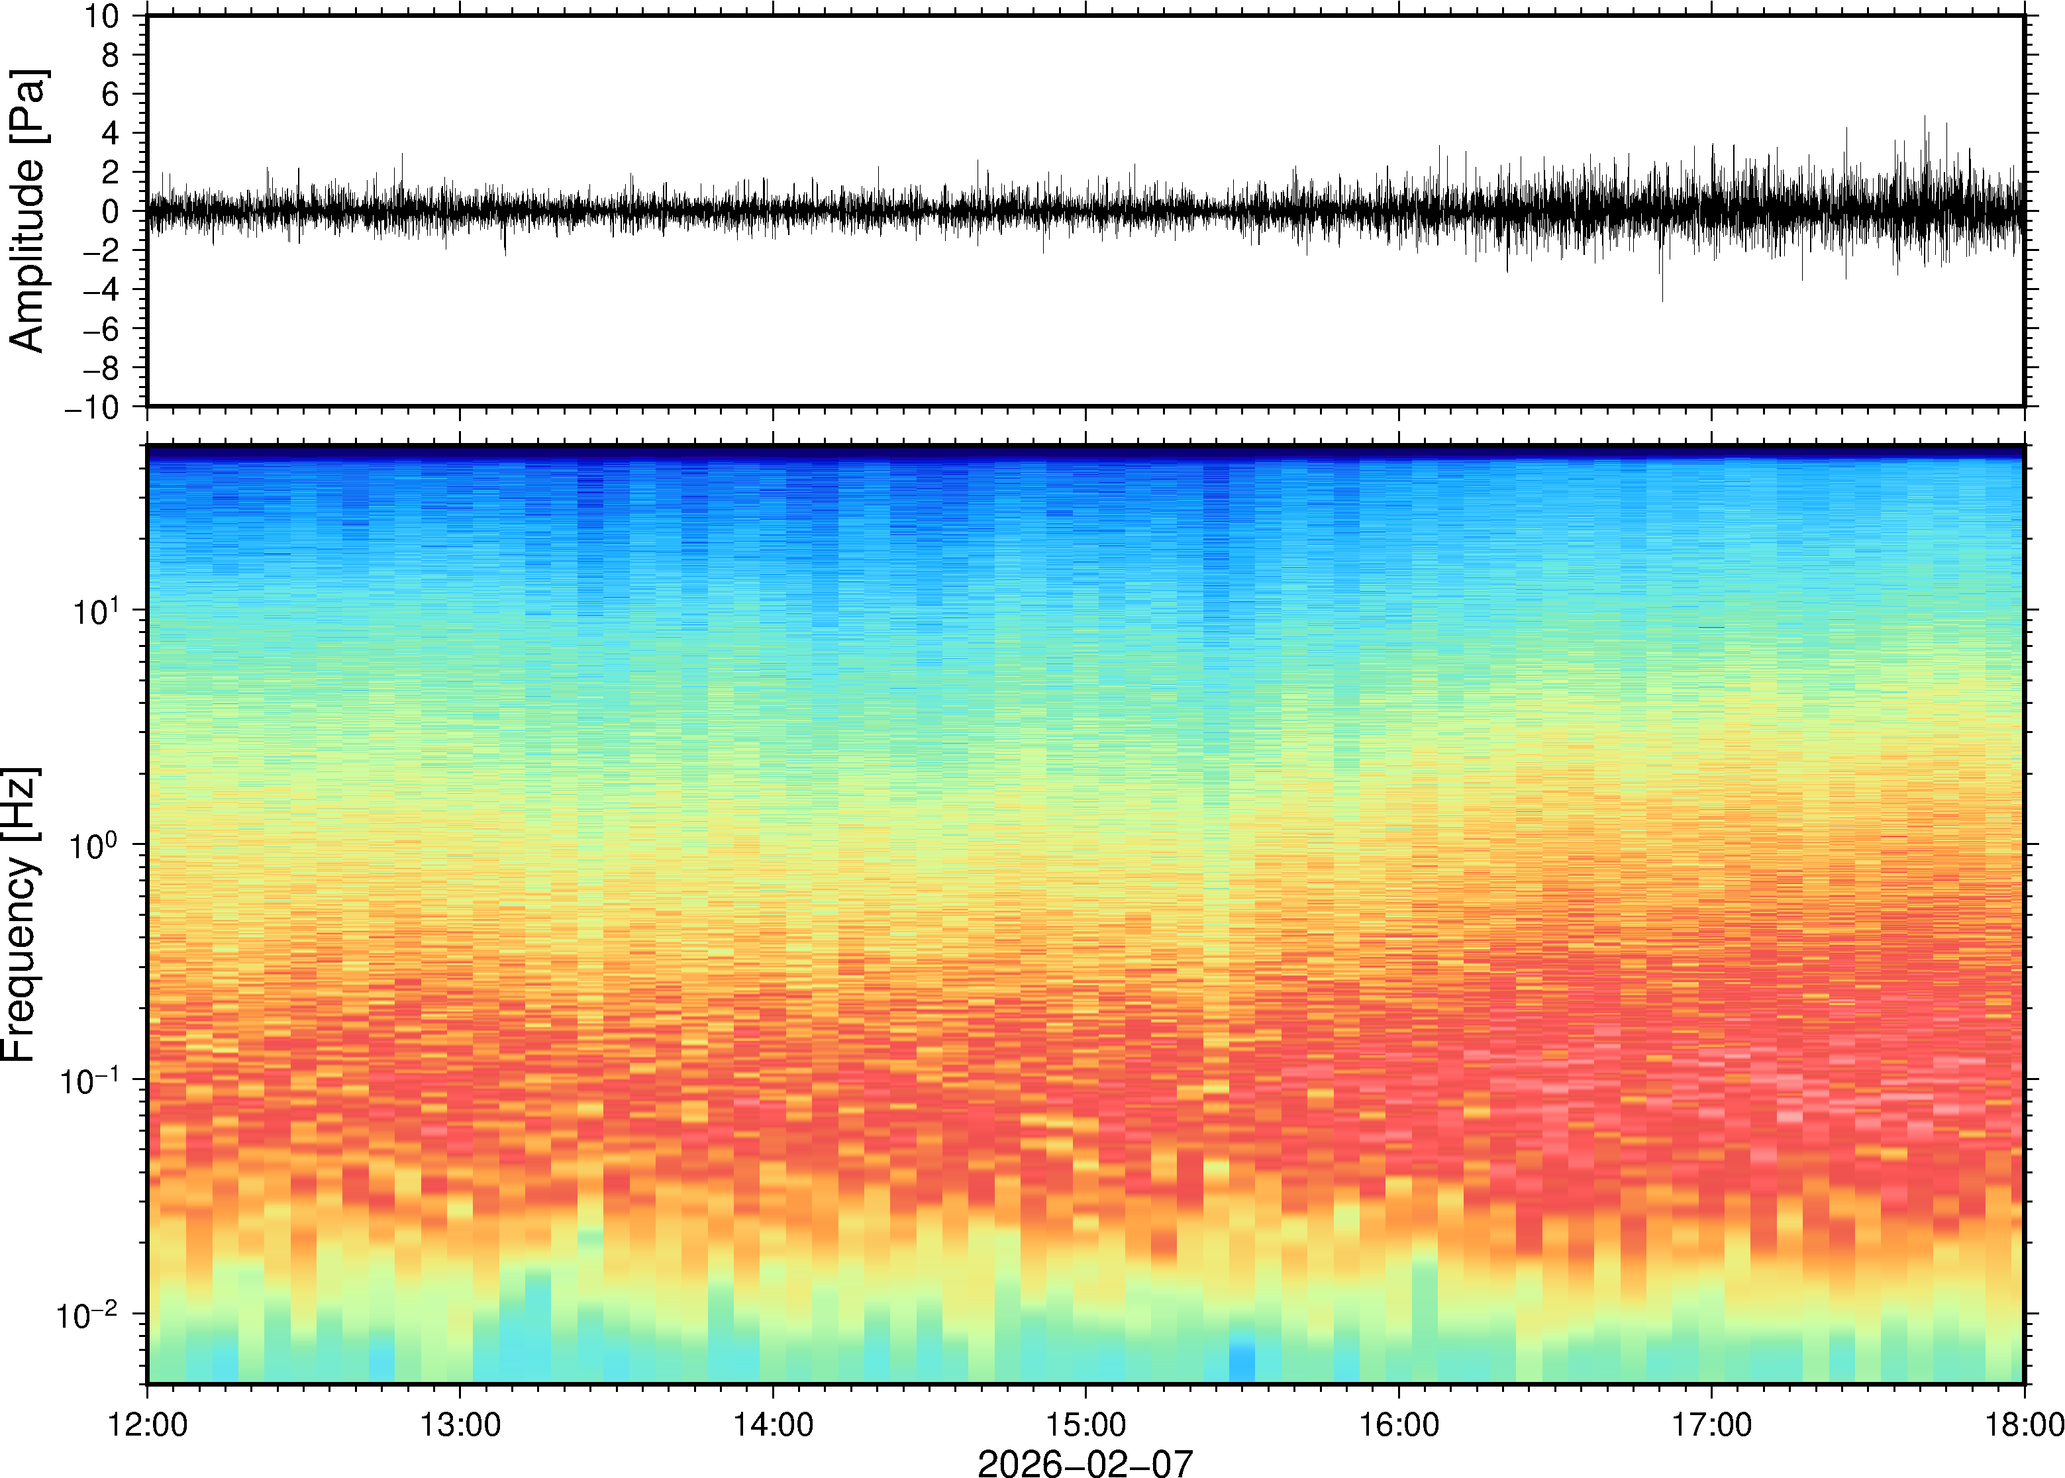Viewport: 2065px width, 1478px height.
Task: Click the 10¹ frequency tick label
Action: coord(97,611)
